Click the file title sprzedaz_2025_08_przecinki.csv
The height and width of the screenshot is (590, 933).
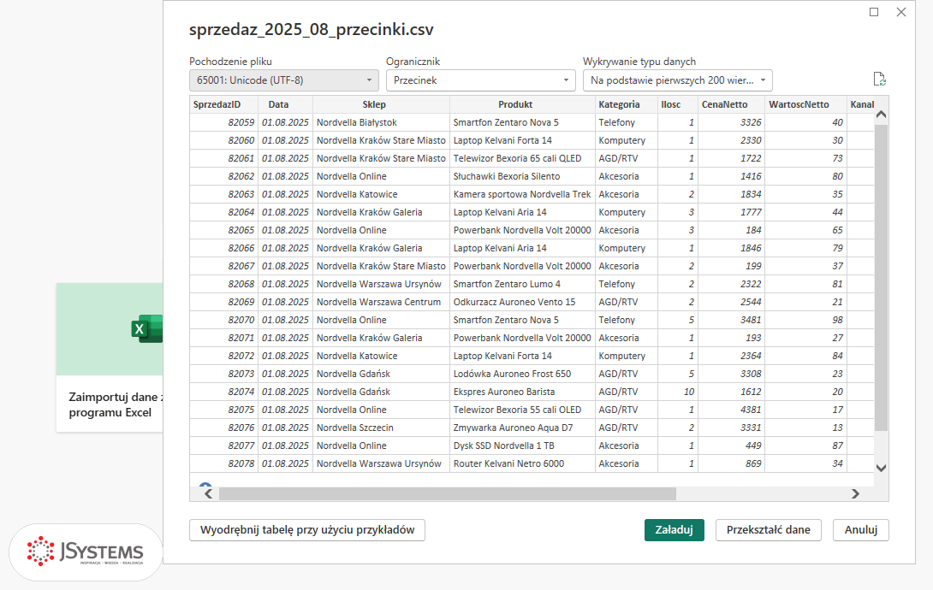[312, 30]
